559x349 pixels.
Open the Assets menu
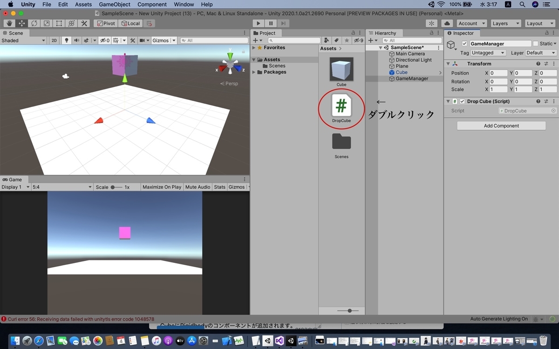tap(83, 4)
